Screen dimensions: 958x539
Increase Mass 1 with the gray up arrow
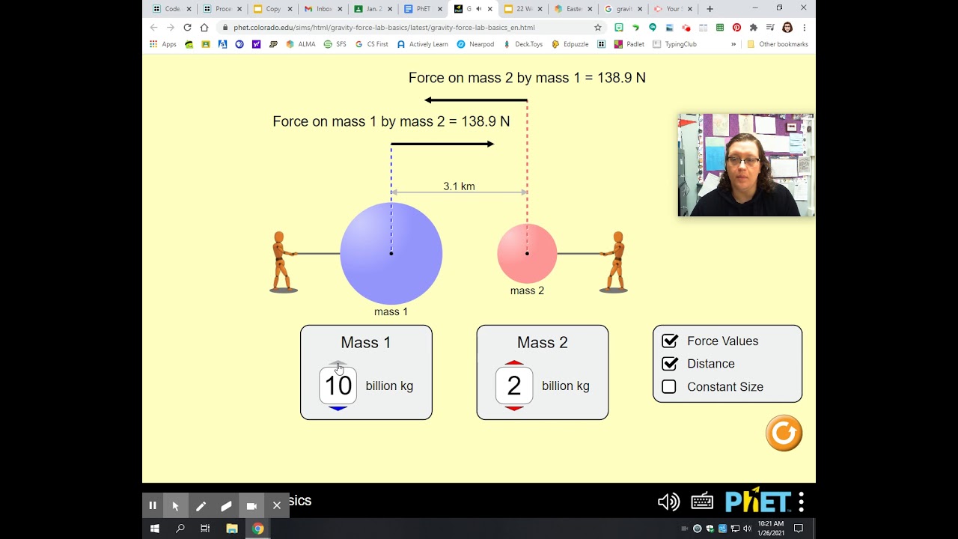click(x=338, y=364)
